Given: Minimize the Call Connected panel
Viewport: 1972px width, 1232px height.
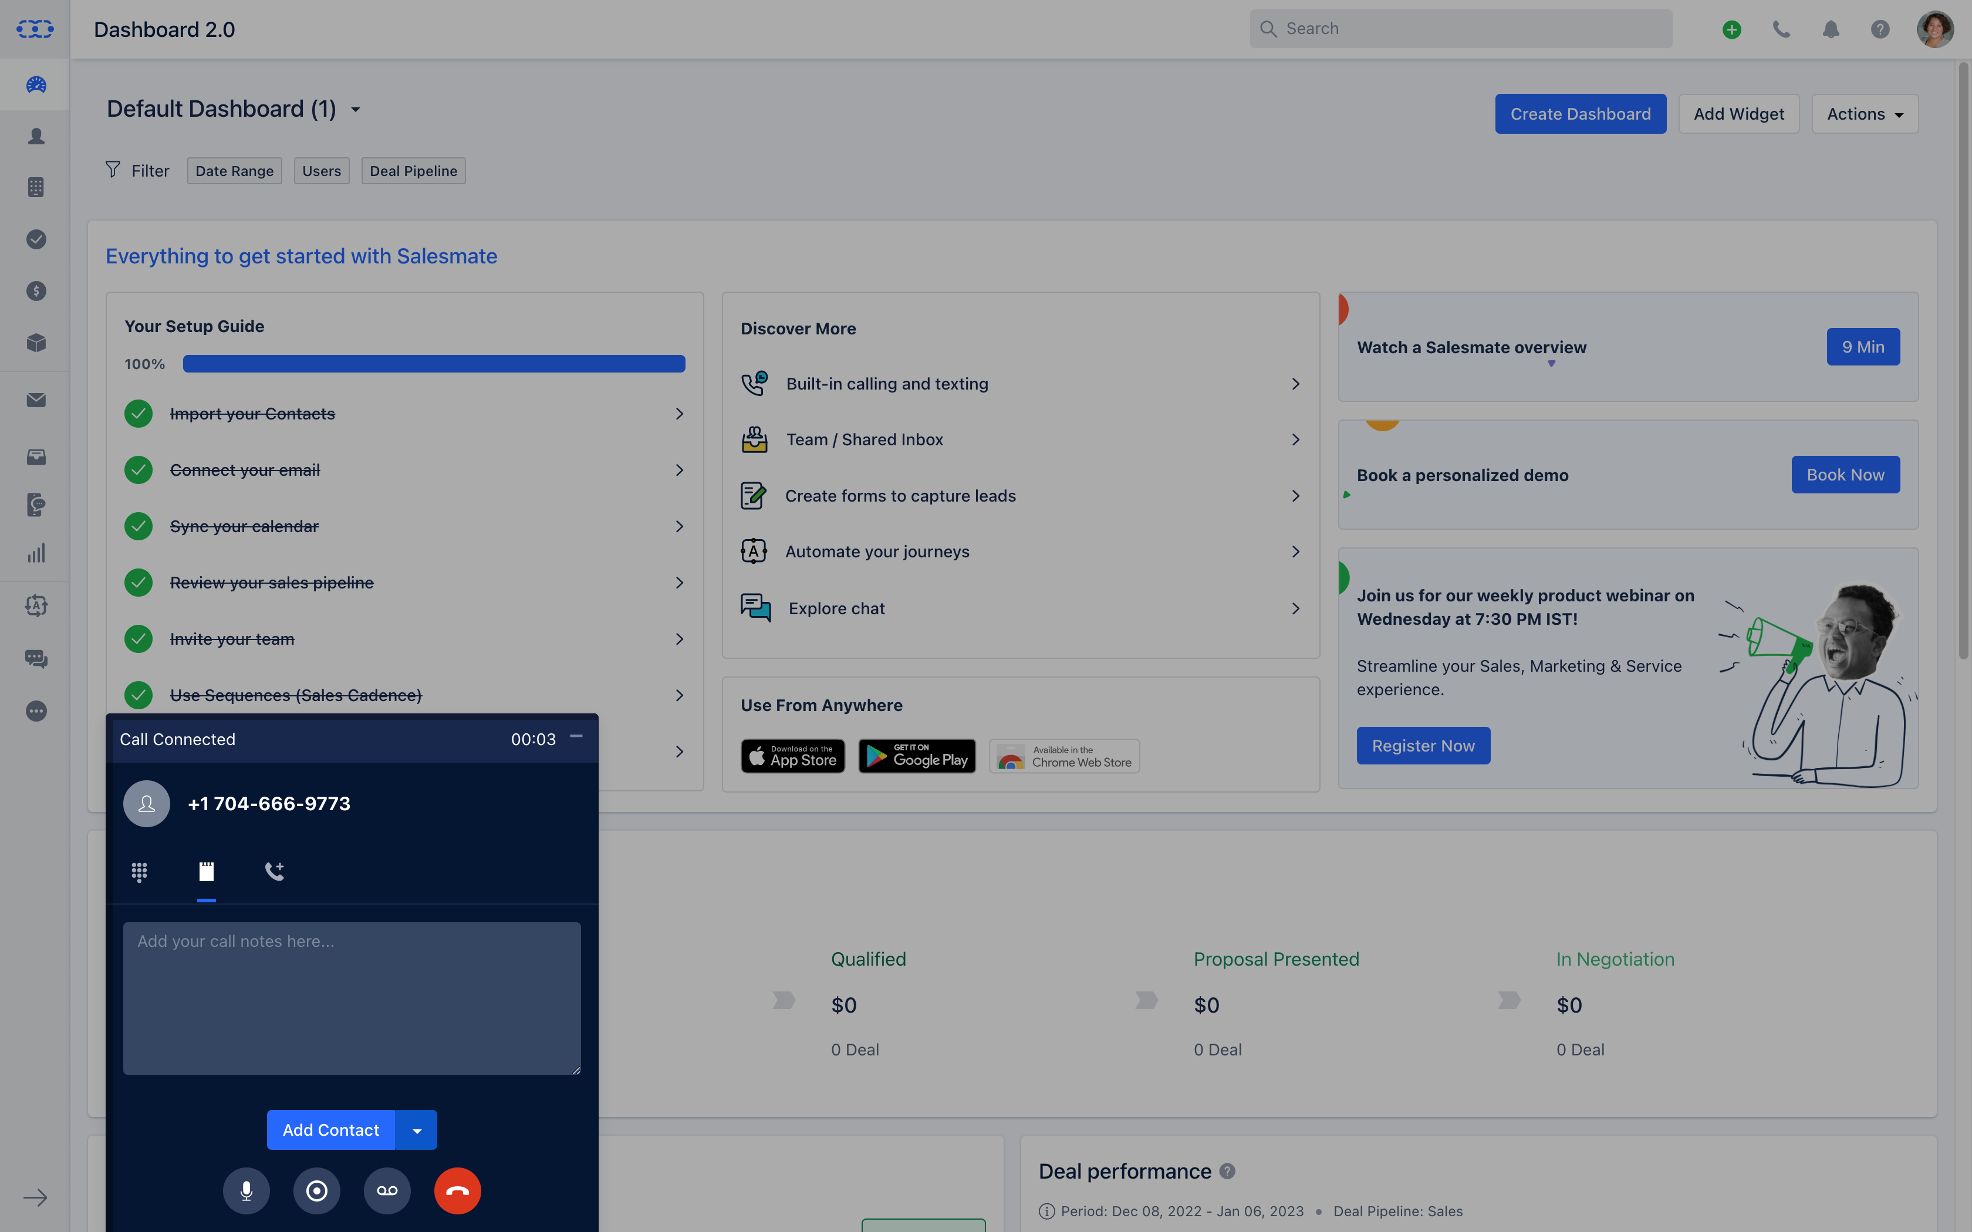Looking at the screenshot, I should tap(576, 737).
